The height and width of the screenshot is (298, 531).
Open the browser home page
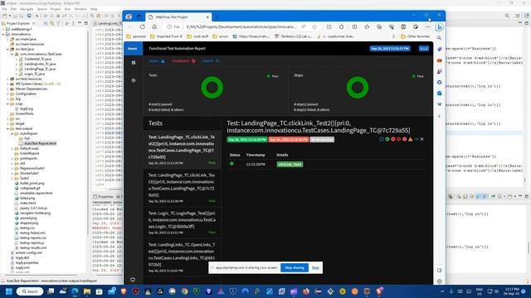coord(155,26)
